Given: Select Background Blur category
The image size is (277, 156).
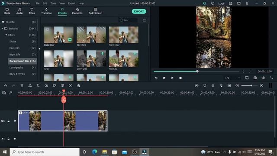Looking at the screenshot, I should (23, 61).
